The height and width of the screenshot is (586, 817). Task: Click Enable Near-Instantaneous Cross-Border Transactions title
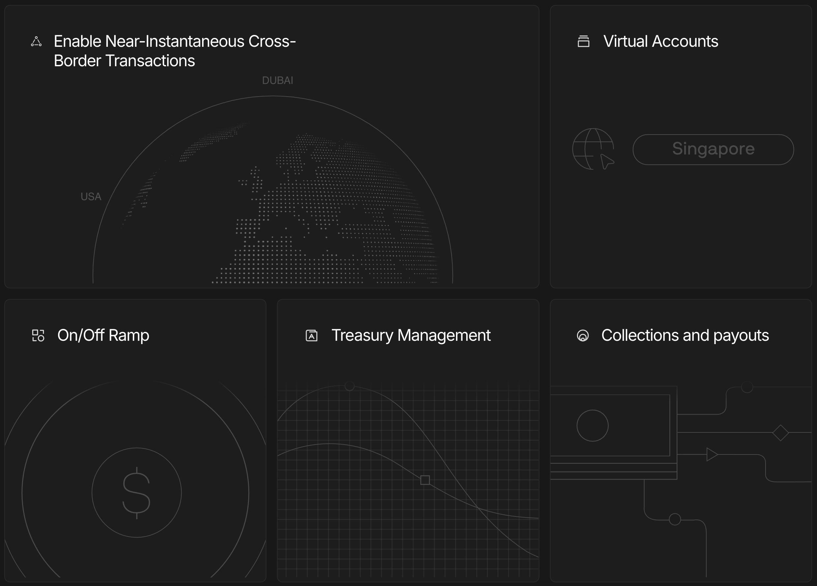[174, 51]
